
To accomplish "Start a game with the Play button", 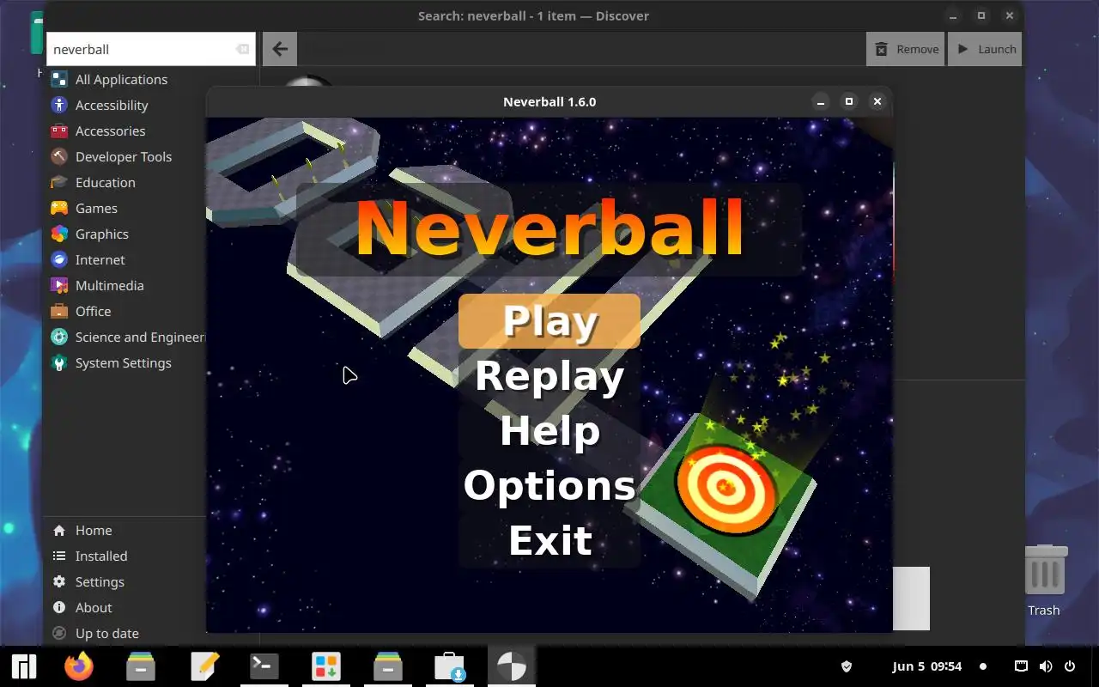I will (549, 321).
